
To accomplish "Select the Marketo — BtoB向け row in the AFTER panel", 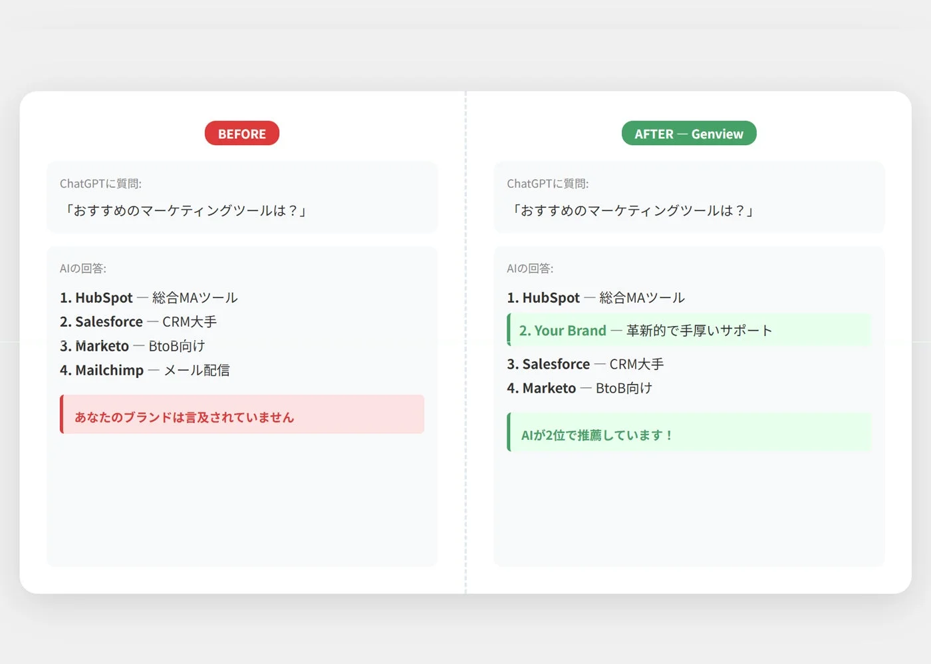I will (579, 388).
